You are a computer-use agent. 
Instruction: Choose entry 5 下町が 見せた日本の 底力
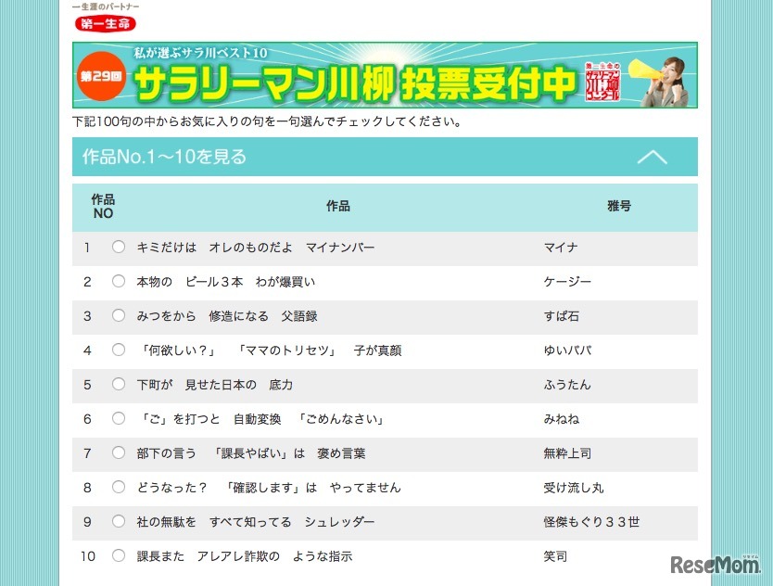point(119,385)
